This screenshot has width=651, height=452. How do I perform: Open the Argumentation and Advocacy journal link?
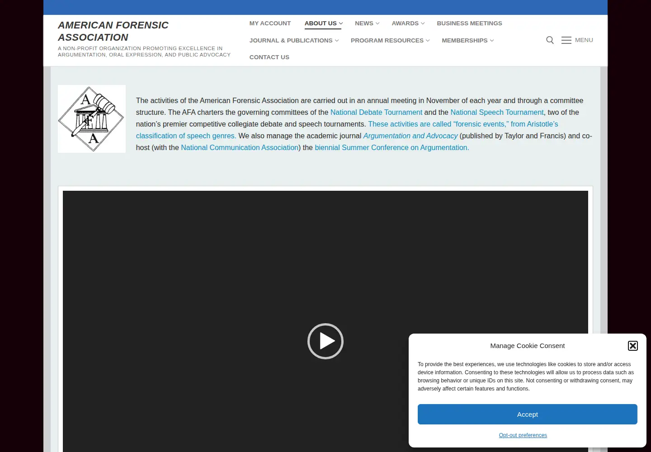[410, 136]
